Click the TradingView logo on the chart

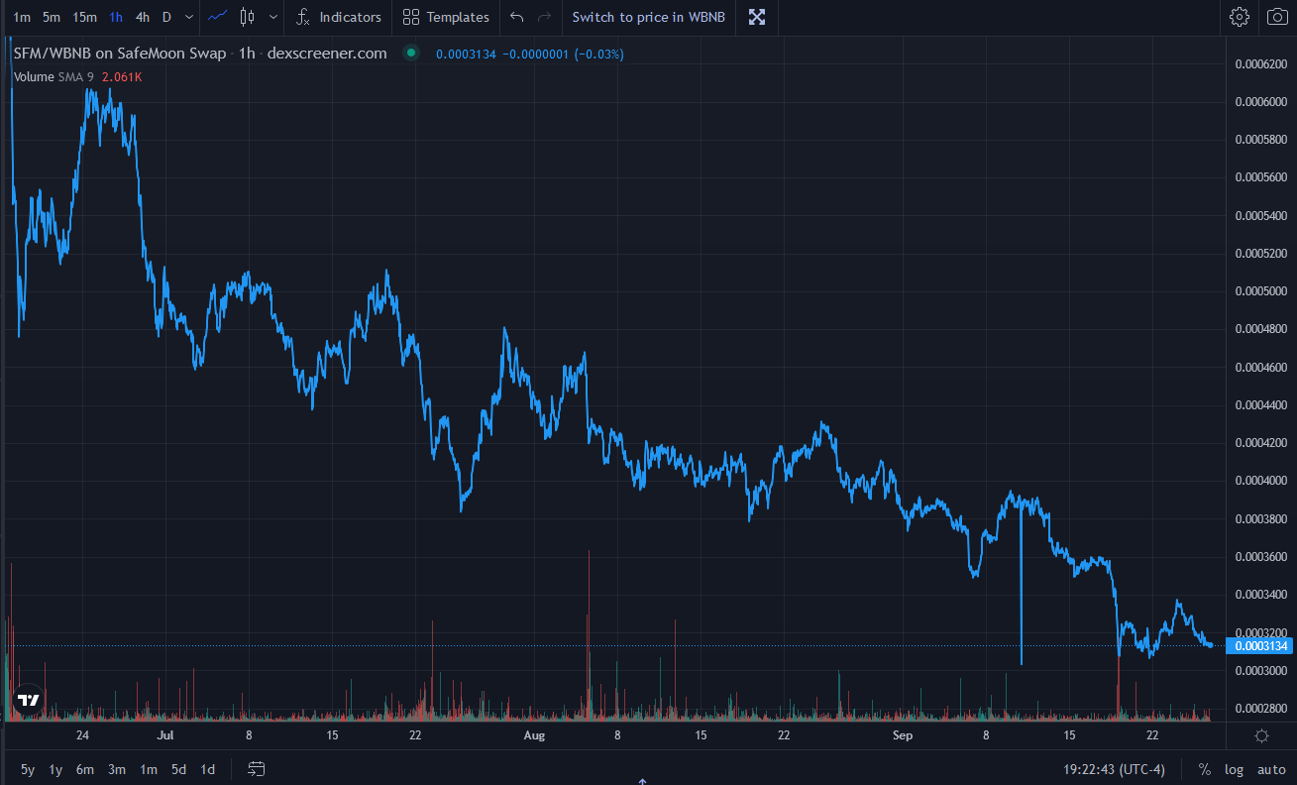coord(29,700)
